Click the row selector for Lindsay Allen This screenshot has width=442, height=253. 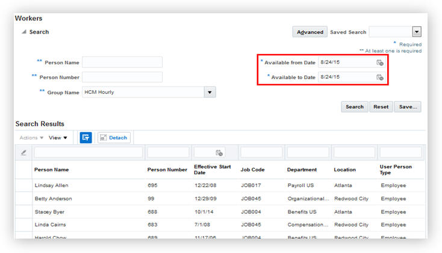pos(23,186)
